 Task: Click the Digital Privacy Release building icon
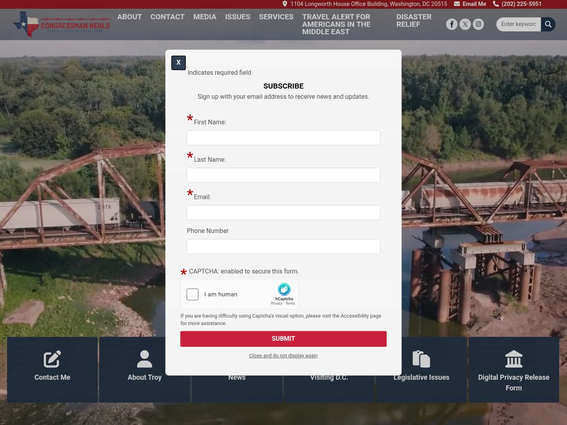[x=514, y=359]
